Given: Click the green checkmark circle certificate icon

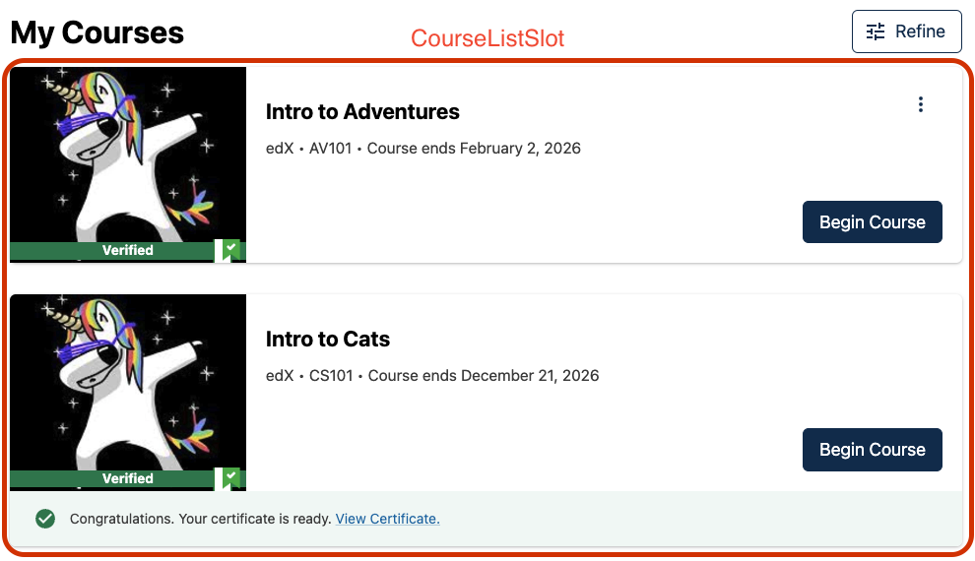Looking at the screenshot, I should coord(45,519).
